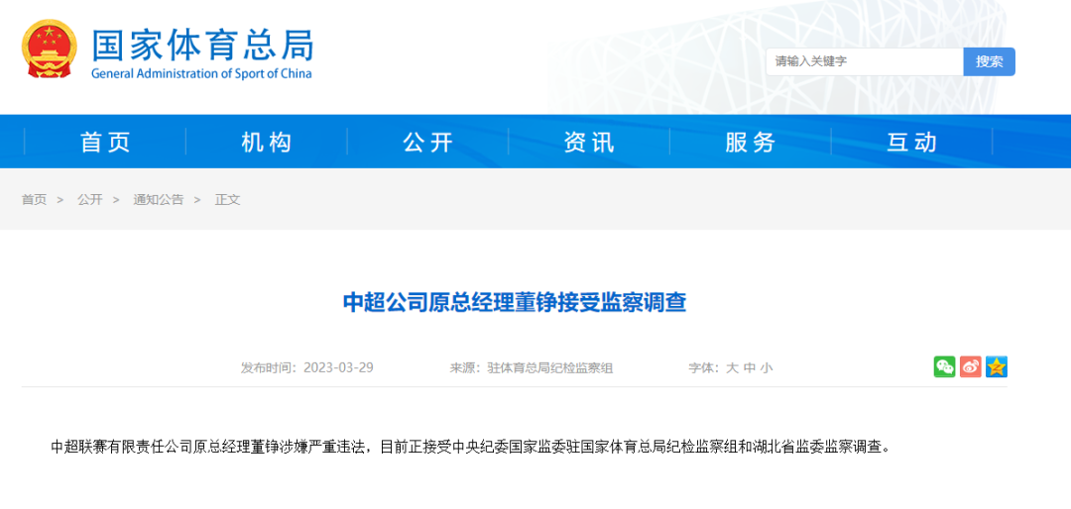The height and width of the screenshot is (509, 1071).
Task: Click the source 驻体育总局纪检监察组
Action: [549, 367]
